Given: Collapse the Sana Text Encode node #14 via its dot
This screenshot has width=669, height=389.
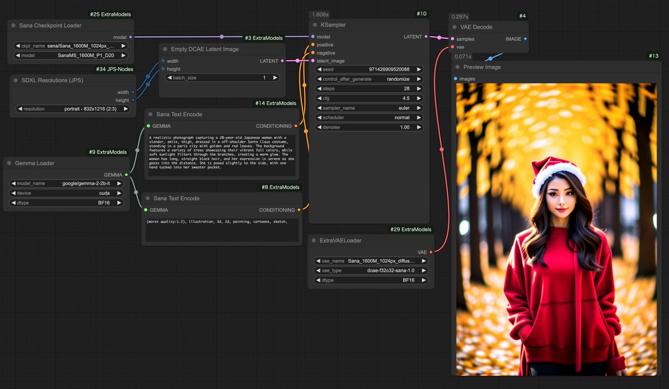Looking at the screenshot, I should 150,114.
